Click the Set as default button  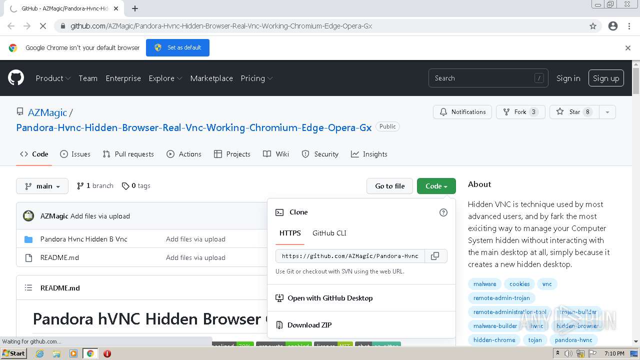coord(177,47)
